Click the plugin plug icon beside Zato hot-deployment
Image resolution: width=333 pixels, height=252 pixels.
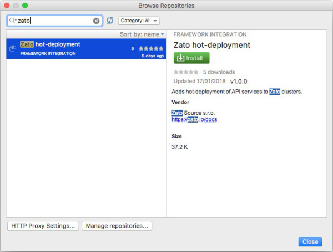pyautogui.click(x=13, y=49)
